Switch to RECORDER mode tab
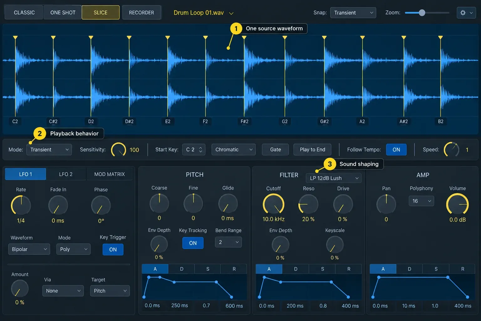The height and width of the screenshot is (321, 481). click(142, 13)
